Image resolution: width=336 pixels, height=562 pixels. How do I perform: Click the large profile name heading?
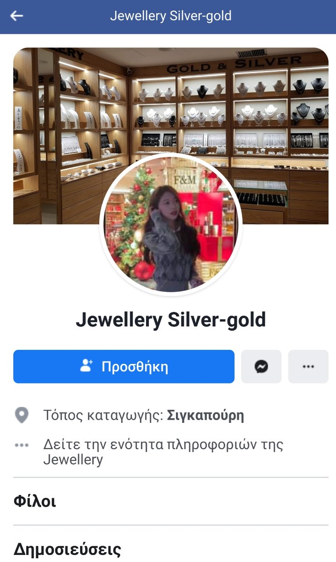171,320
